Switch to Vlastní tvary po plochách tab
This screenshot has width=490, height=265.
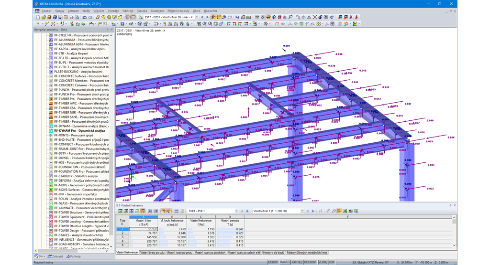[x=210, y=253]
